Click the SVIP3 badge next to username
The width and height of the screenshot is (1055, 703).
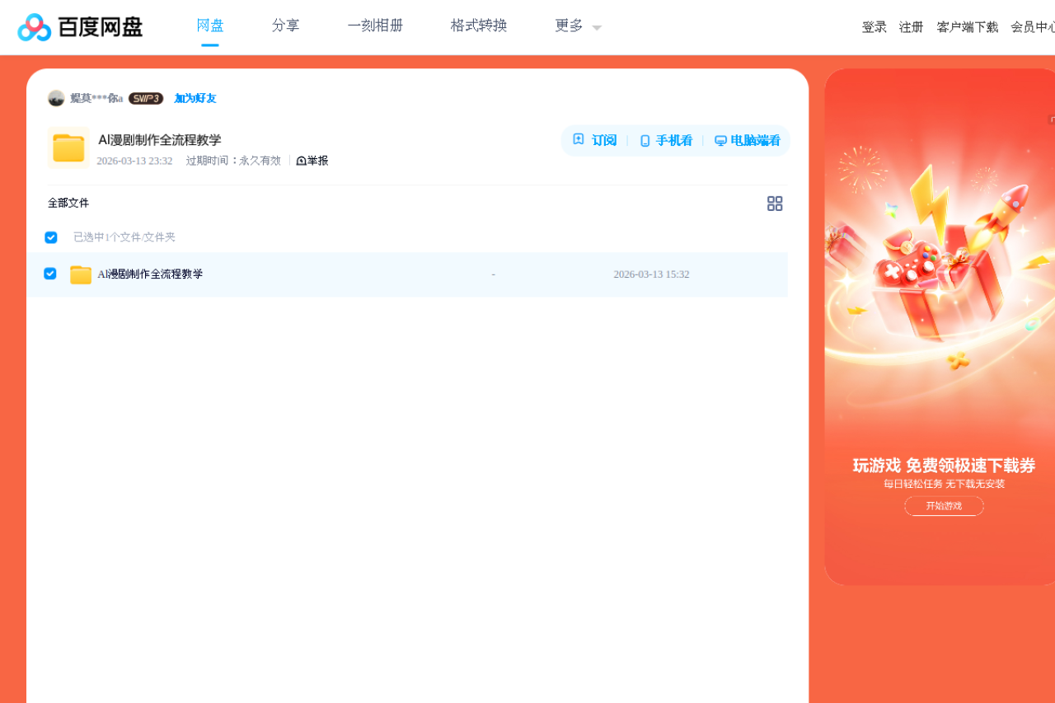click(x=145, y=98)
